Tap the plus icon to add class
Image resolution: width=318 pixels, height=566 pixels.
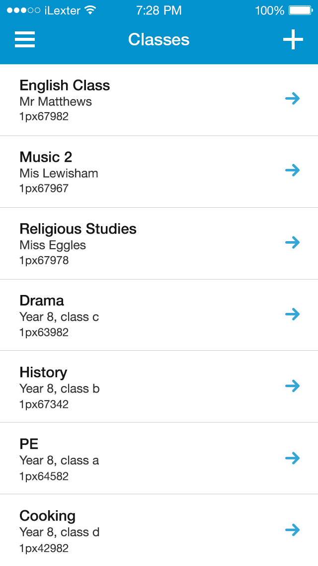tap(293, 39)
